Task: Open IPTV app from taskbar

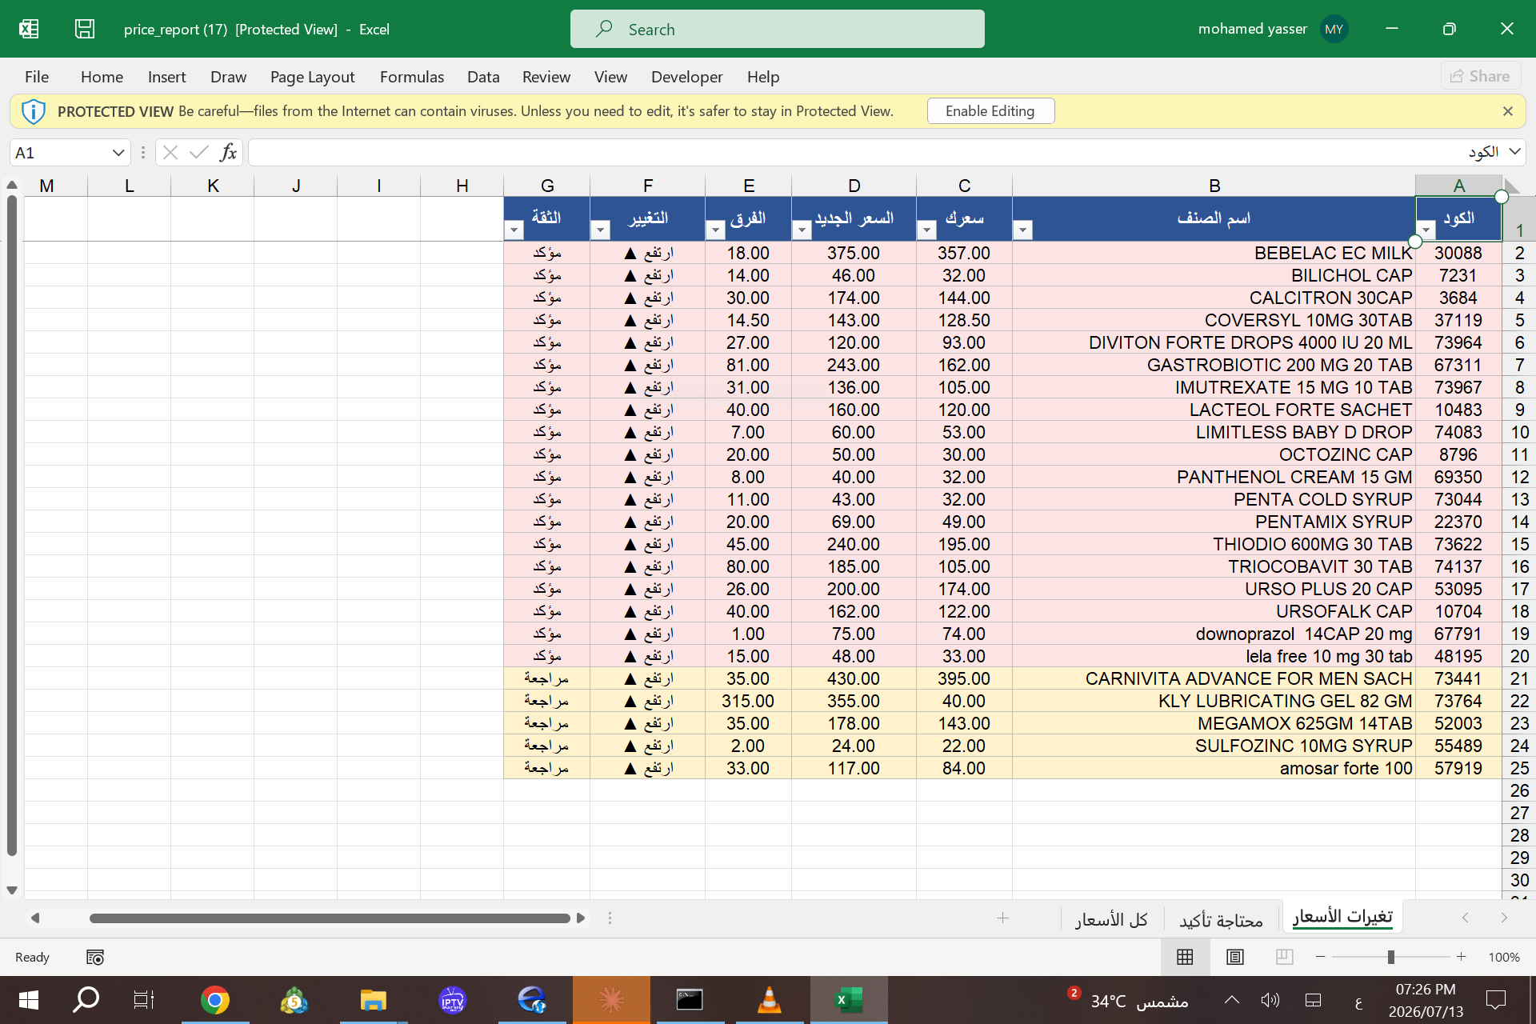Action: click(453, 1000)
